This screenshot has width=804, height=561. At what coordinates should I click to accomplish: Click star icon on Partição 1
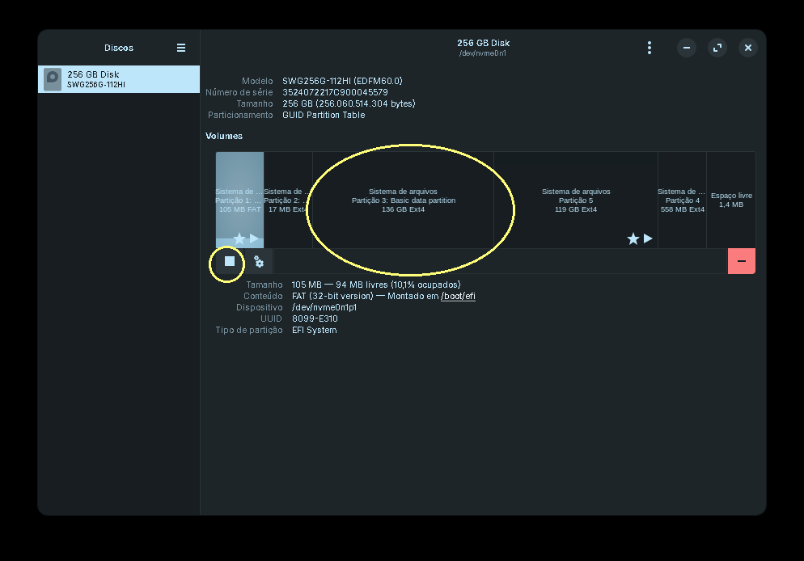[x=239, y=238]
